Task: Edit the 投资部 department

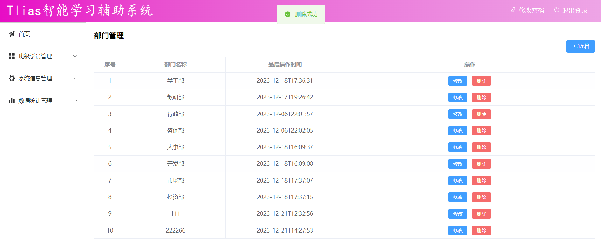Action: point(458,197)
